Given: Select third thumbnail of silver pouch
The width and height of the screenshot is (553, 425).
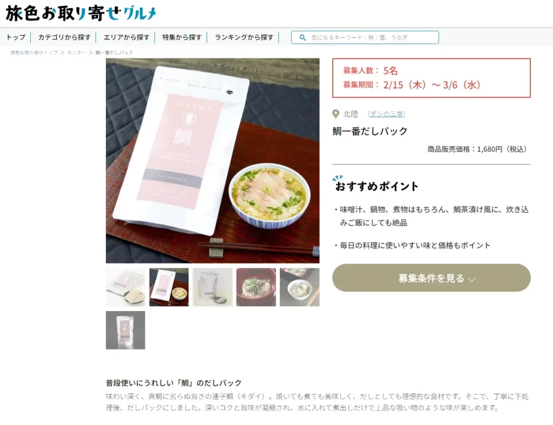Looking at the screenshot, I should (213, 287).
